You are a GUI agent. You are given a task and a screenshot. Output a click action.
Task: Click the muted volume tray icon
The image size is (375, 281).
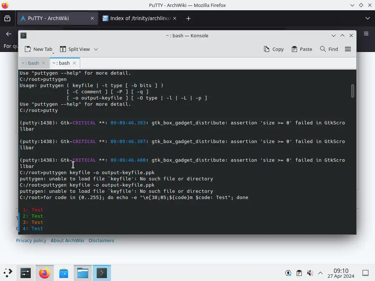310,273
